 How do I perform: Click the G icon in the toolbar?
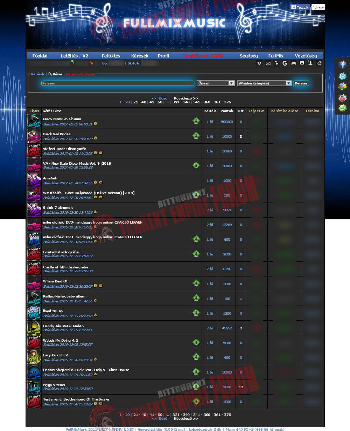coord(285,63)
